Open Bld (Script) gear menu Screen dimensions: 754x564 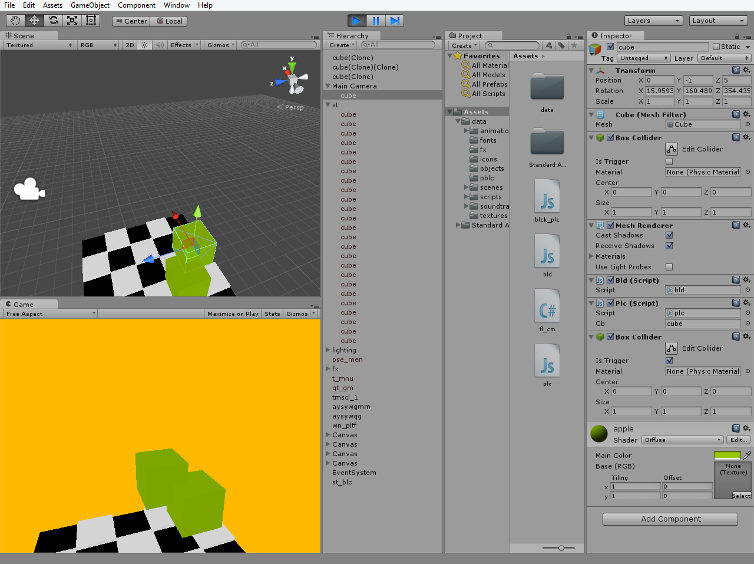pos(746,280)
